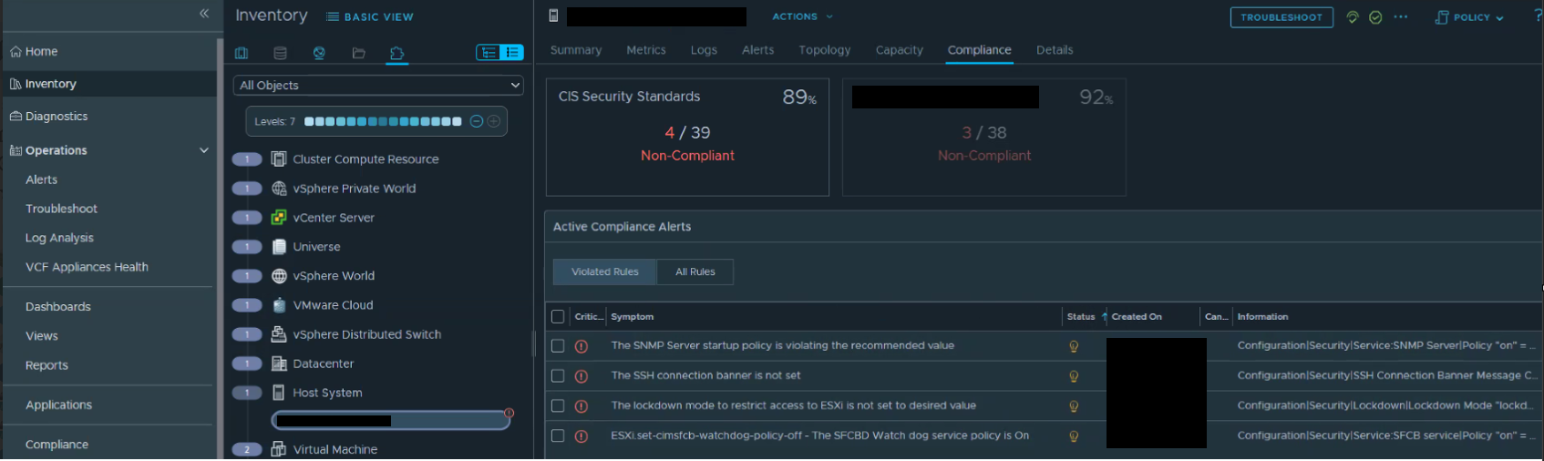
Task: Switch to the Metrics tab
Action: coord(646,50)
